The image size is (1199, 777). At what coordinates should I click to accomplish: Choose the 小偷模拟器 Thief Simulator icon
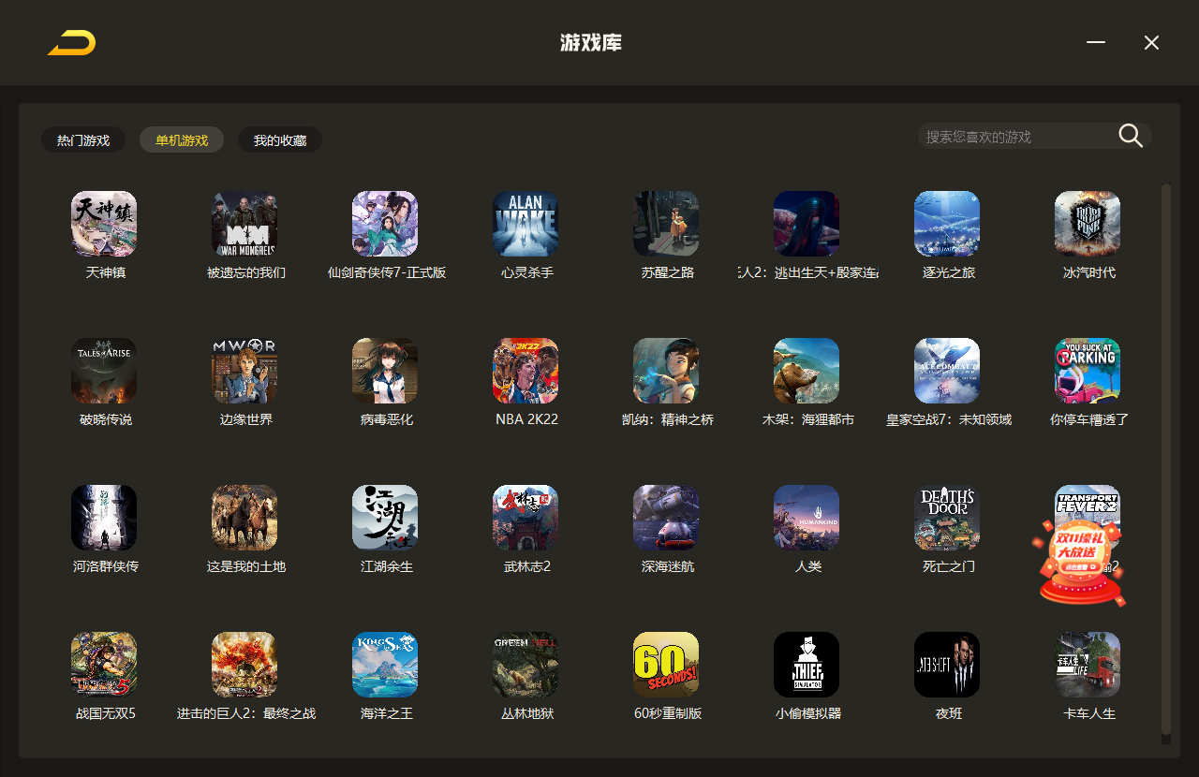[x=807, y=665]
